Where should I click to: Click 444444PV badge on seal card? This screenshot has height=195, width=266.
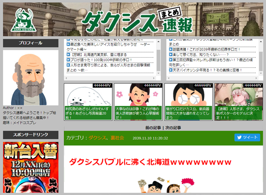[x=102, y=86]
